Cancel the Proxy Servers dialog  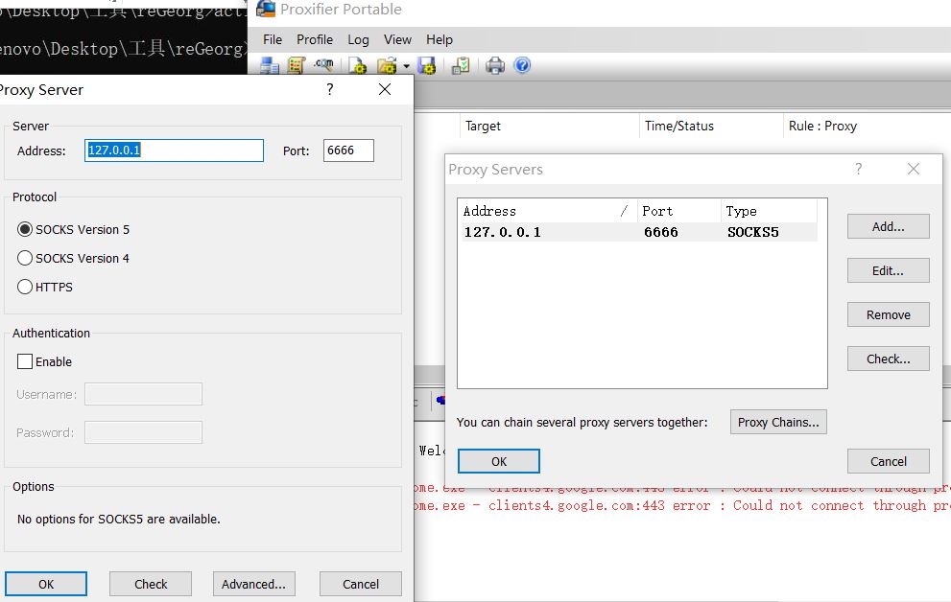(888, 461)
